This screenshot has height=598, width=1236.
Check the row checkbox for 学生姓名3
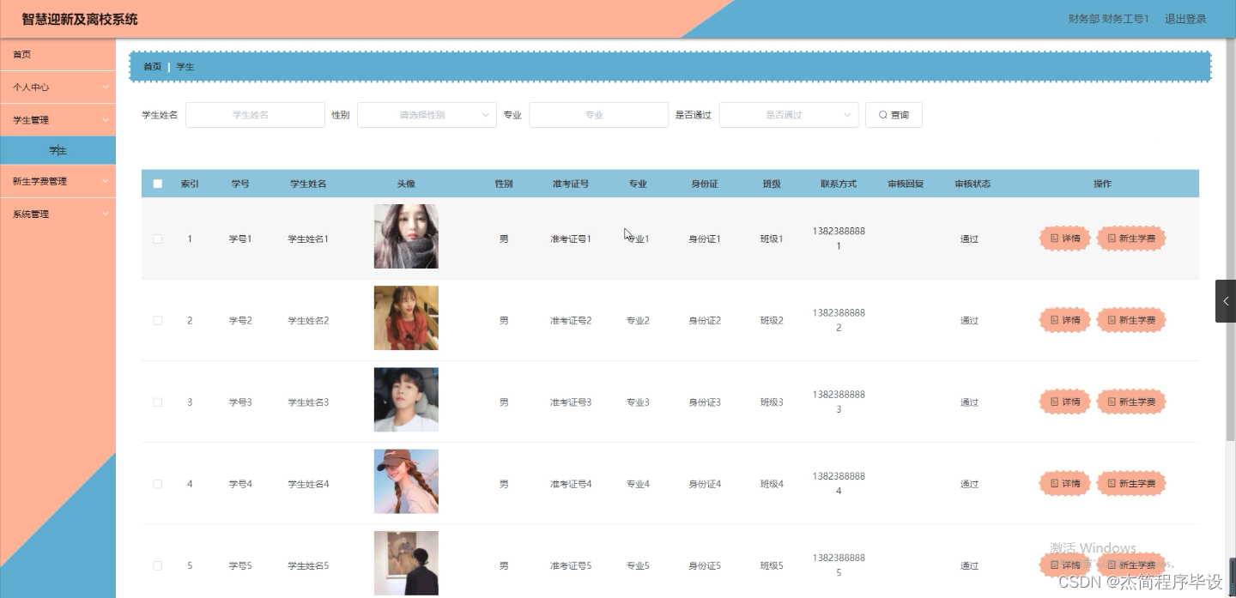(x=157, y=401)
